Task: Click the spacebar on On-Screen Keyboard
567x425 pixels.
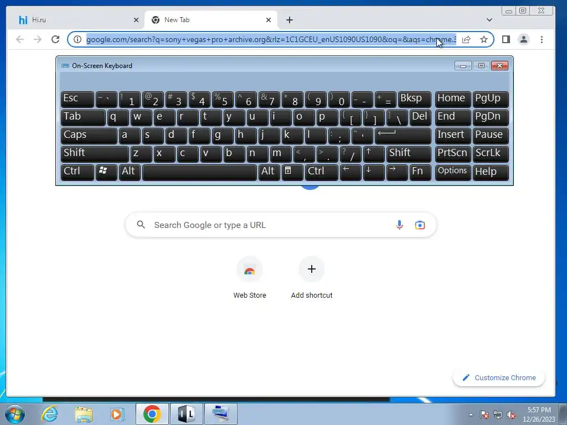Action: point(199,172)
